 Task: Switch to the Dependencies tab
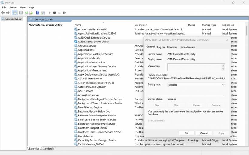(187, 47)
